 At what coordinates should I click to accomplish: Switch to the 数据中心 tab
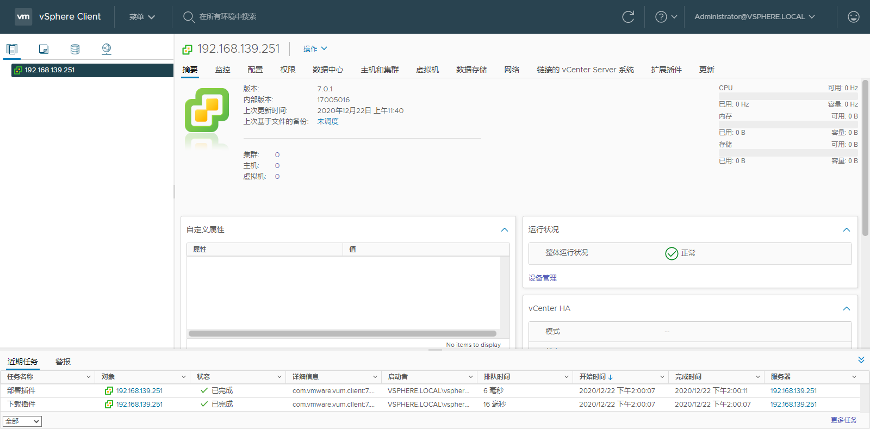(328, 70)
